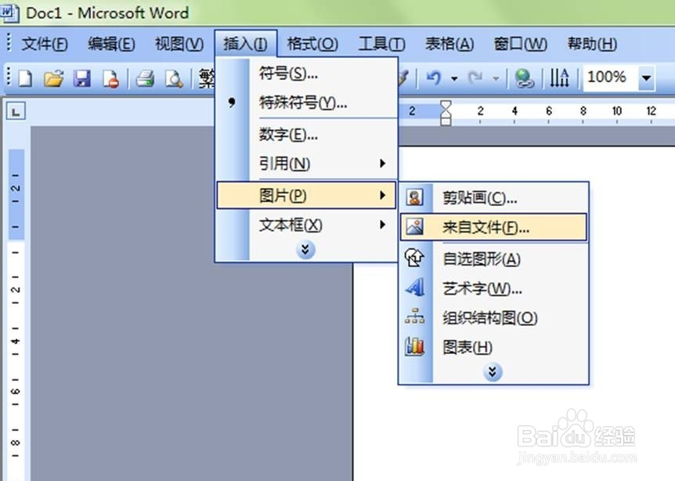Viewport: 675px width, 481px height.
Task: Click the menu bar drag handle dots
Action: pos(9,43)
